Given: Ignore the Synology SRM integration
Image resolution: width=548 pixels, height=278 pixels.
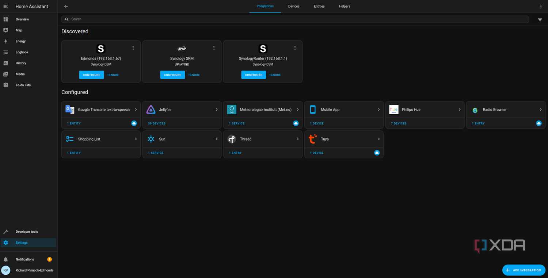Looking at the screenshot, I should [194, 75].
